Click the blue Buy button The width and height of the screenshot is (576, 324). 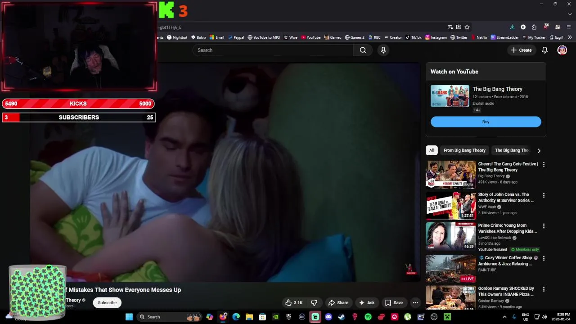[x=486, y=122]
